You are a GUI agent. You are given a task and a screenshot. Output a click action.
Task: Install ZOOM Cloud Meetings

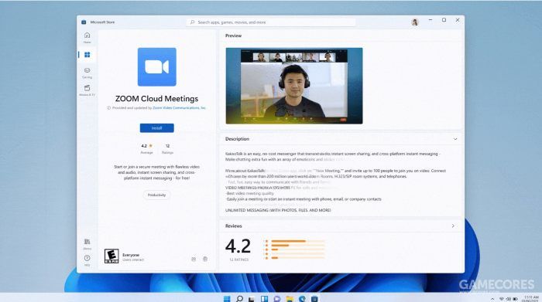pos(157,128)
